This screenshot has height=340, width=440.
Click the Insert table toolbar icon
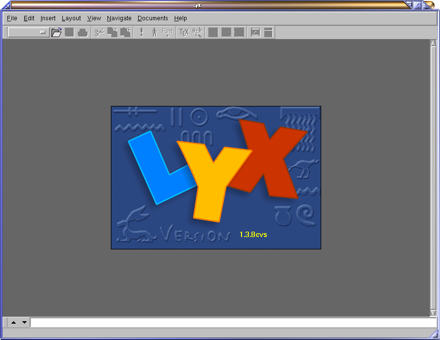click(269, 33)
